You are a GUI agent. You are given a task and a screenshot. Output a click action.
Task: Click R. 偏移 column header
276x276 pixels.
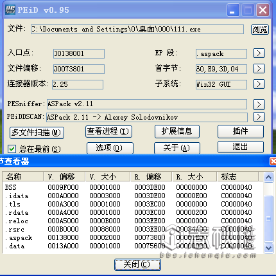pos(151,177)
